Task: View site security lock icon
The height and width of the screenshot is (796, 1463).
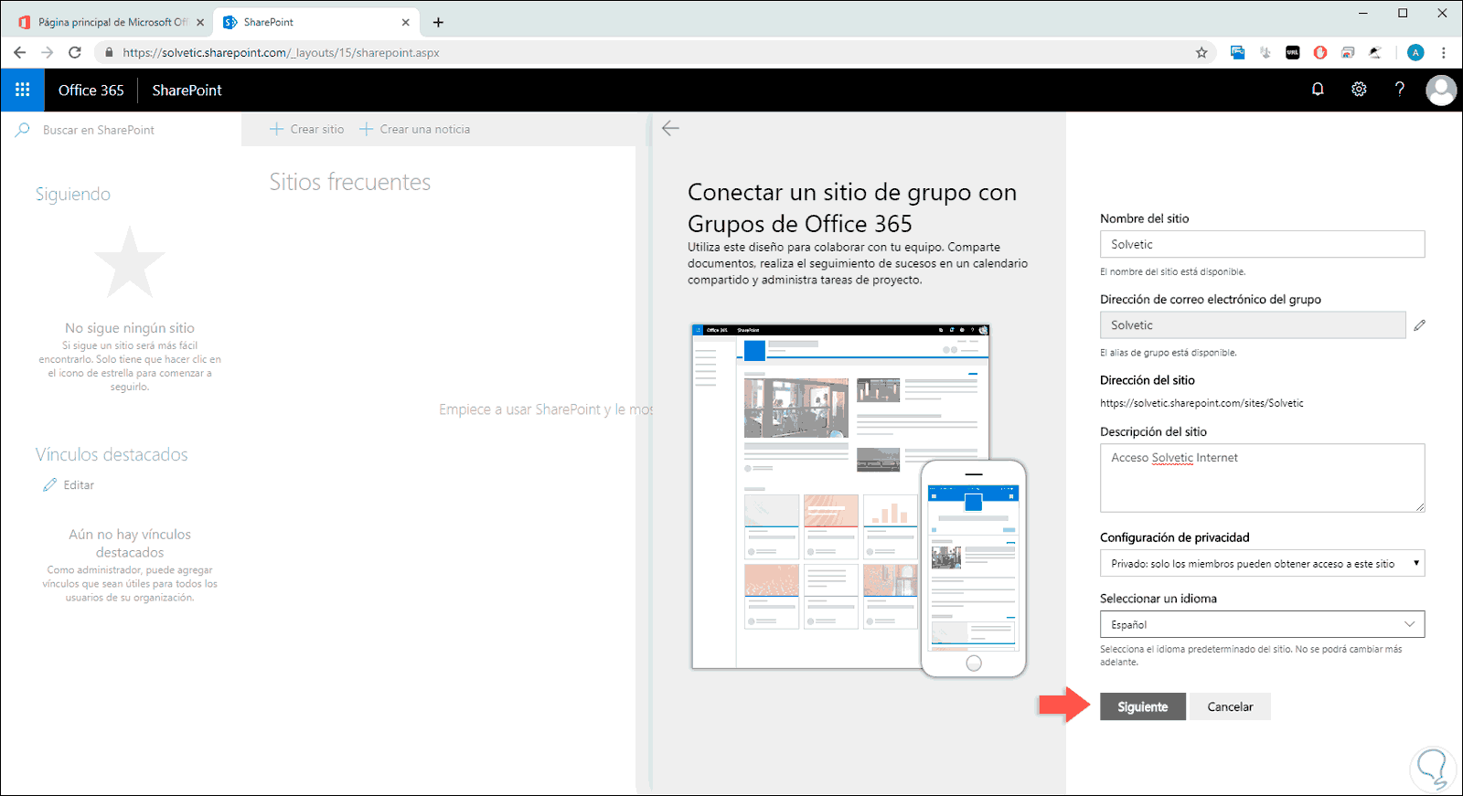Action: (109, 53)
